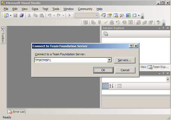Click the Refresh Status source control icon
Image resolution: width=171 pixels, height=120 pixels.
(x=131, y=22)
